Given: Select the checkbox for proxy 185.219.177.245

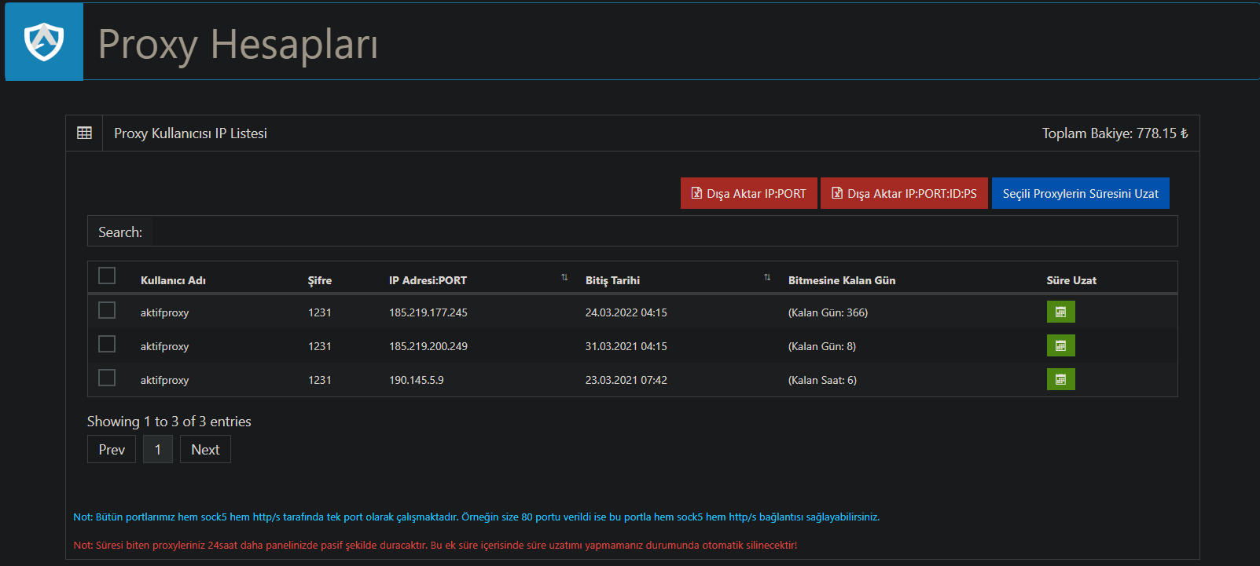Looking at the screenshot, I should (107, 311).
